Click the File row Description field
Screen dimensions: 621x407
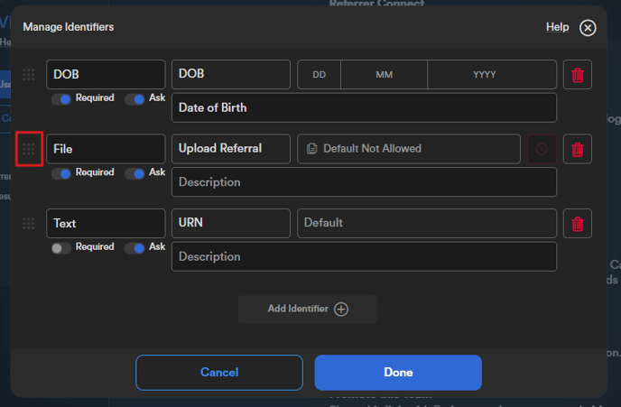[364, 182]
